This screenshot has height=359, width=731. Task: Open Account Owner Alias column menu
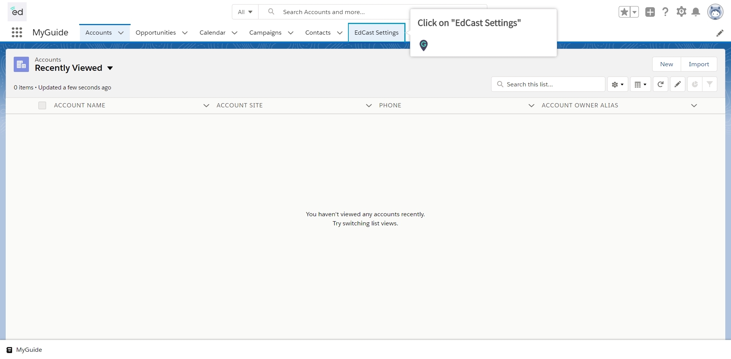pos(694,105)
